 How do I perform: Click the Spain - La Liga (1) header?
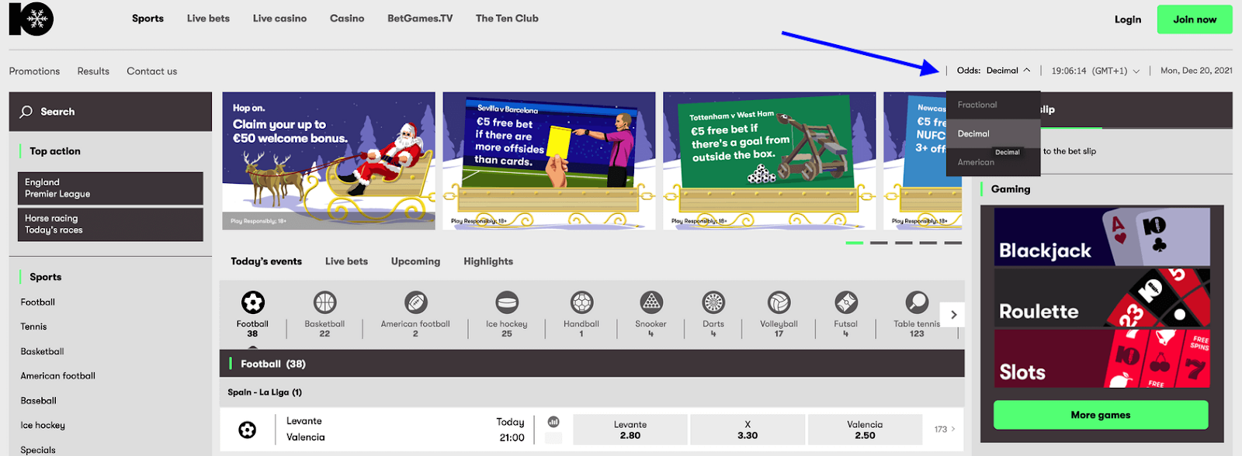tap(265, 392)
